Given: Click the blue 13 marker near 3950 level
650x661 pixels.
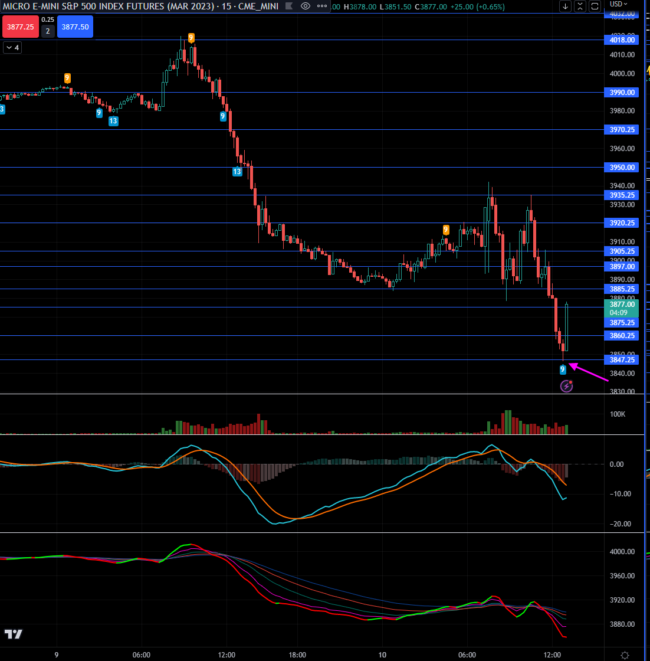Looking at the screenshot, I should tap(237, 172).
